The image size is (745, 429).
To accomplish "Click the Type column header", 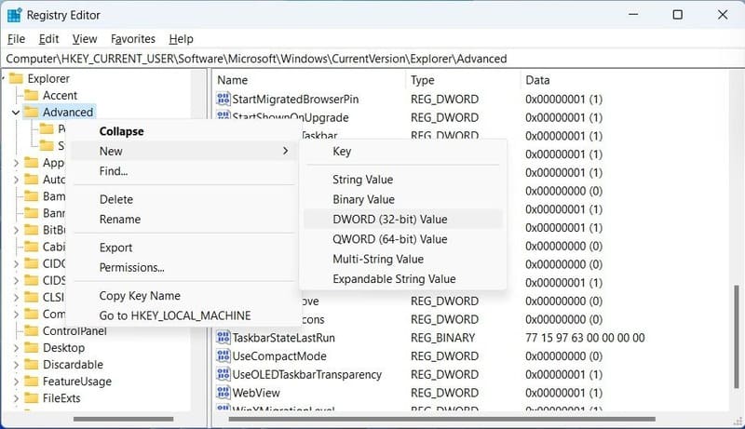I will (x=463, y=80).
